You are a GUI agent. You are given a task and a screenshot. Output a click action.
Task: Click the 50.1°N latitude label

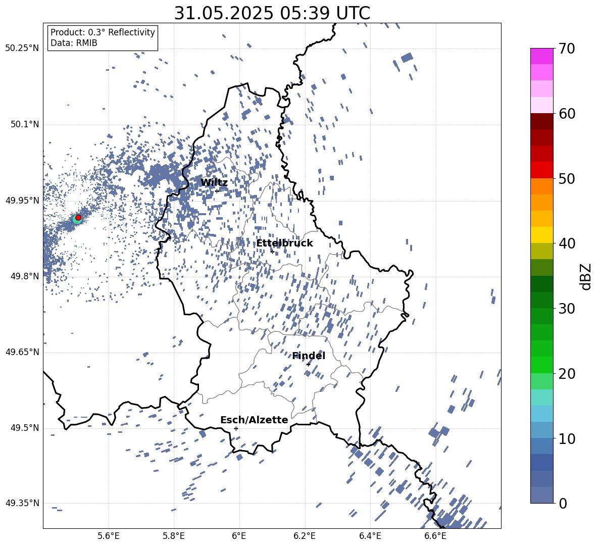25,125
